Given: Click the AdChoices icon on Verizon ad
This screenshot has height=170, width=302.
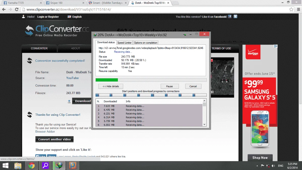Looking at the screenshot, I should coord(276,46).
